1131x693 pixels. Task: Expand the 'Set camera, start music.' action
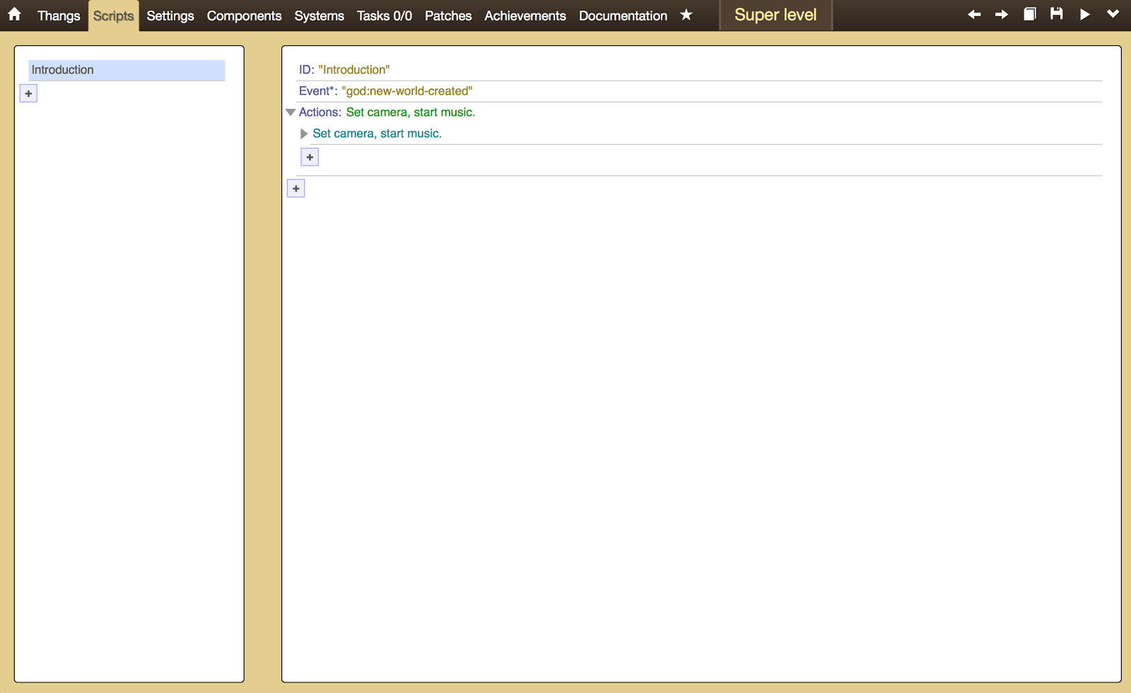(x=304, y=134)
